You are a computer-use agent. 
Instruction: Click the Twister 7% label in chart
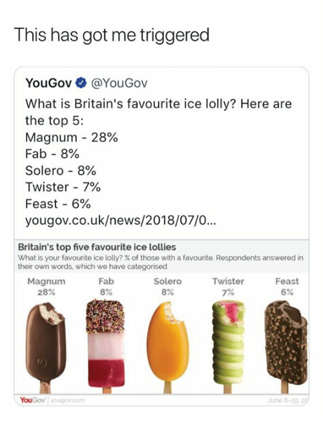tap(228, 287)
